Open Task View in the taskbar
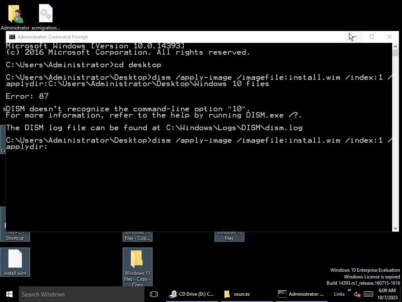Image resolution: width=402 pixels, height=302 pixels. coord(154,294)
